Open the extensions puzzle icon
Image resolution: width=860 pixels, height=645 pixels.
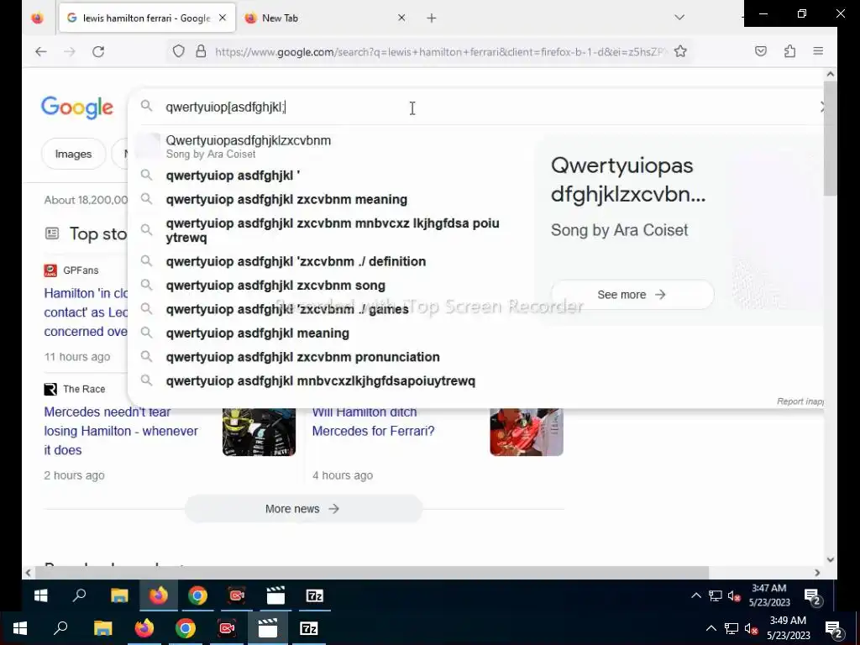point(789,51)
